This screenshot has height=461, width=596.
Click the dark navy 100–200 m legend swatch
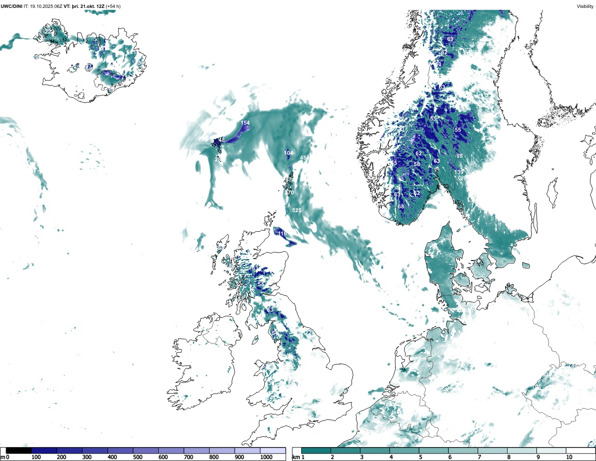[x=44, y=451]
